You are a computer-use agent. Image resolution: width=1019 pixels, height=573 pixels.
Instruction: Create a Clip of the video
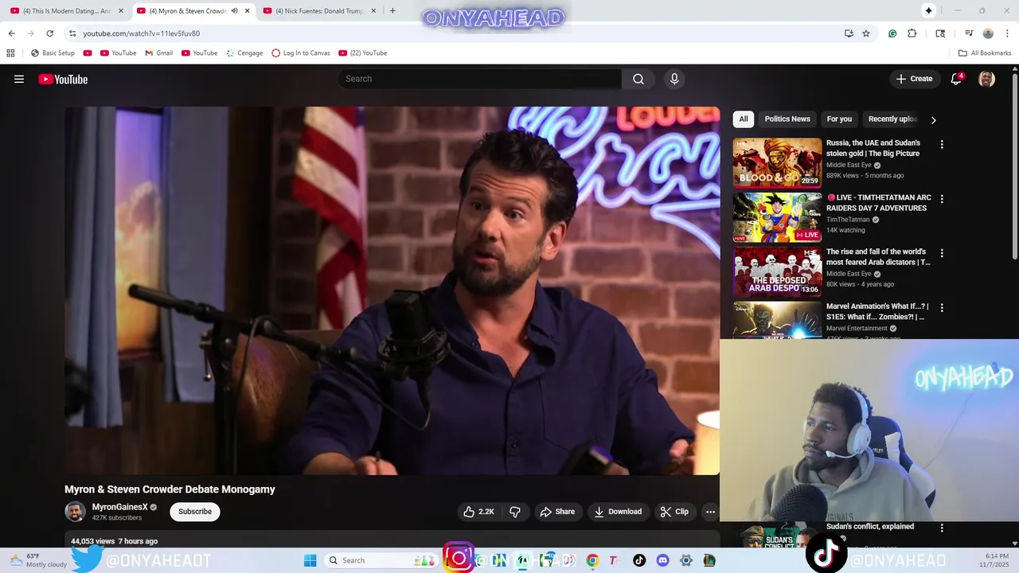pyautogui.click(x=674, y=512)
